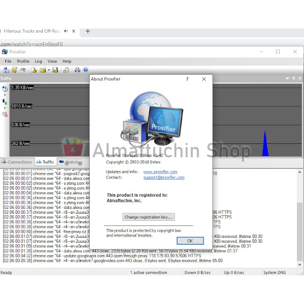Select free-proxy.cz log line

(46, 231)
